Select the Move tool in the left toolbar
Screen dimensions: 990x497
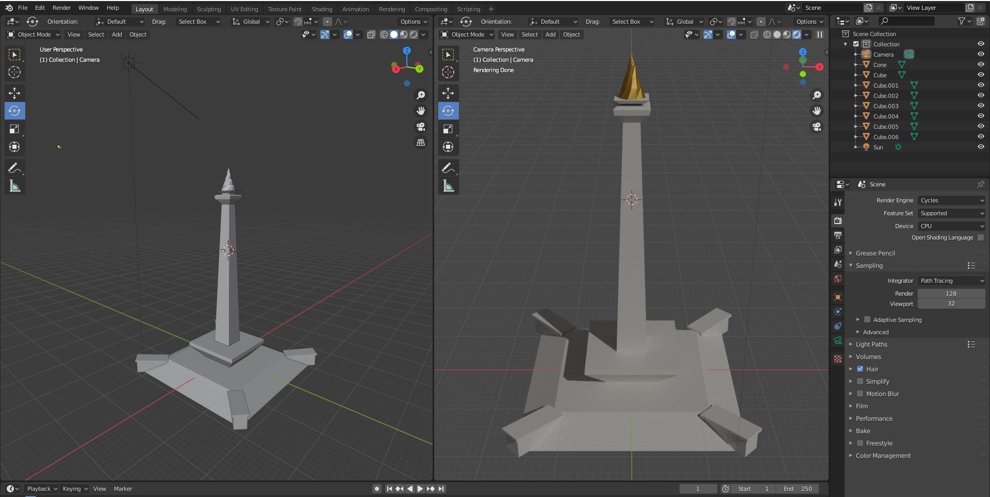(14, 93)
